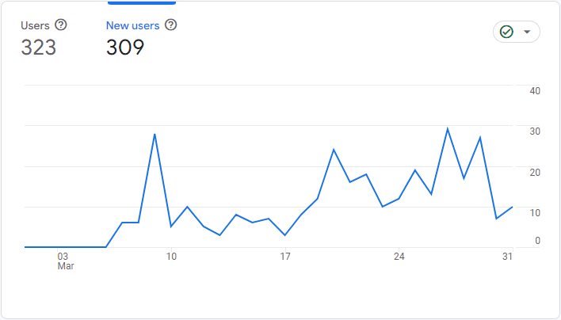Click the line peak after the 17th
Screen dimensions: 561x320
tap(334, 150)
